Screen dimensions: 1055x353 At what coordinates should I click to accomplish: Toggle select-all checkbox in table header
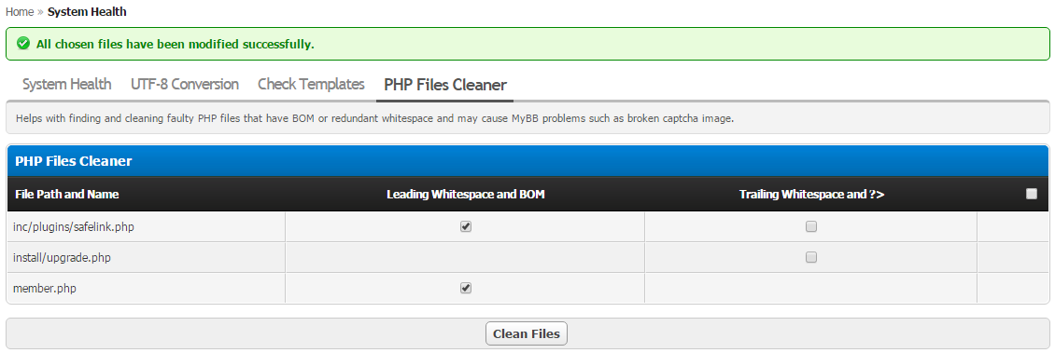[x=1032, y=194]
